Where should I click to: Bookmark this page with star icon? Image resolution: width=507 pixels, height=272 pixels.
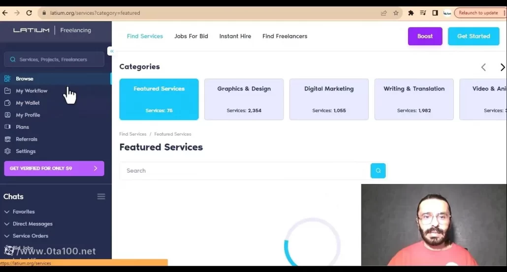pos(396,13)
